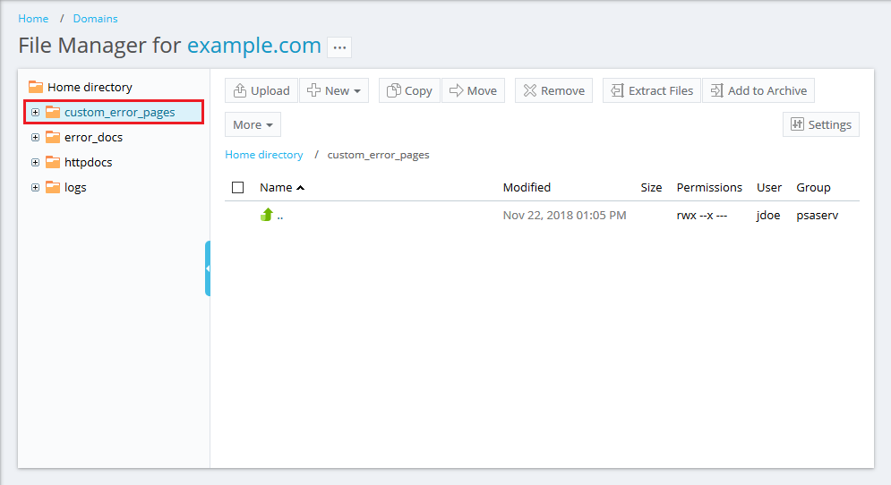Select the Home directory tree root
Screen dimensions: 891x485
click(x=89, y=87)
